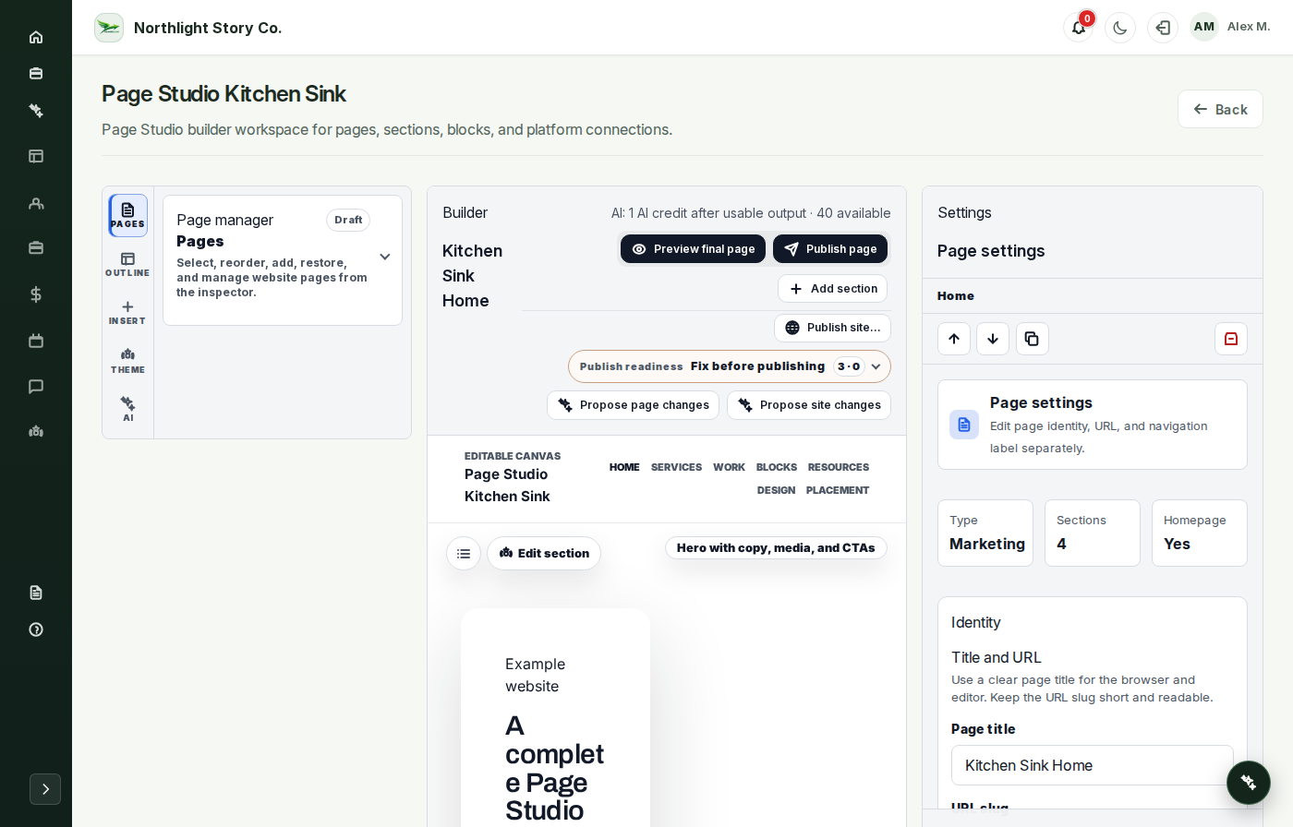
Task: Open the people icon in left sidebar
Action: click(36, 203)
